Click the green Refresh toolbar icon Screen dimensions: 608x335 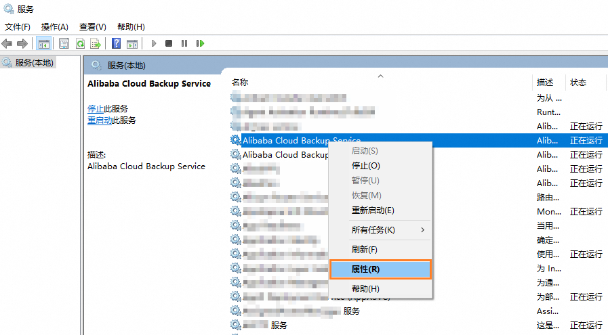click(80, 43)
